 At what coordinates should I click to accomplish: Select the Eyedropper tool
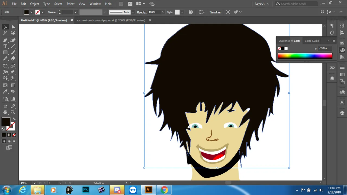pos(5,92)
